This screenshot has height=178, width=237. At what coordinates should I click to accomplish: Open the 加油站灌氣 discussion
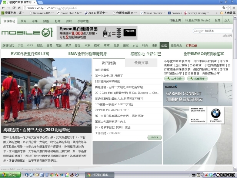pos(102,70)
